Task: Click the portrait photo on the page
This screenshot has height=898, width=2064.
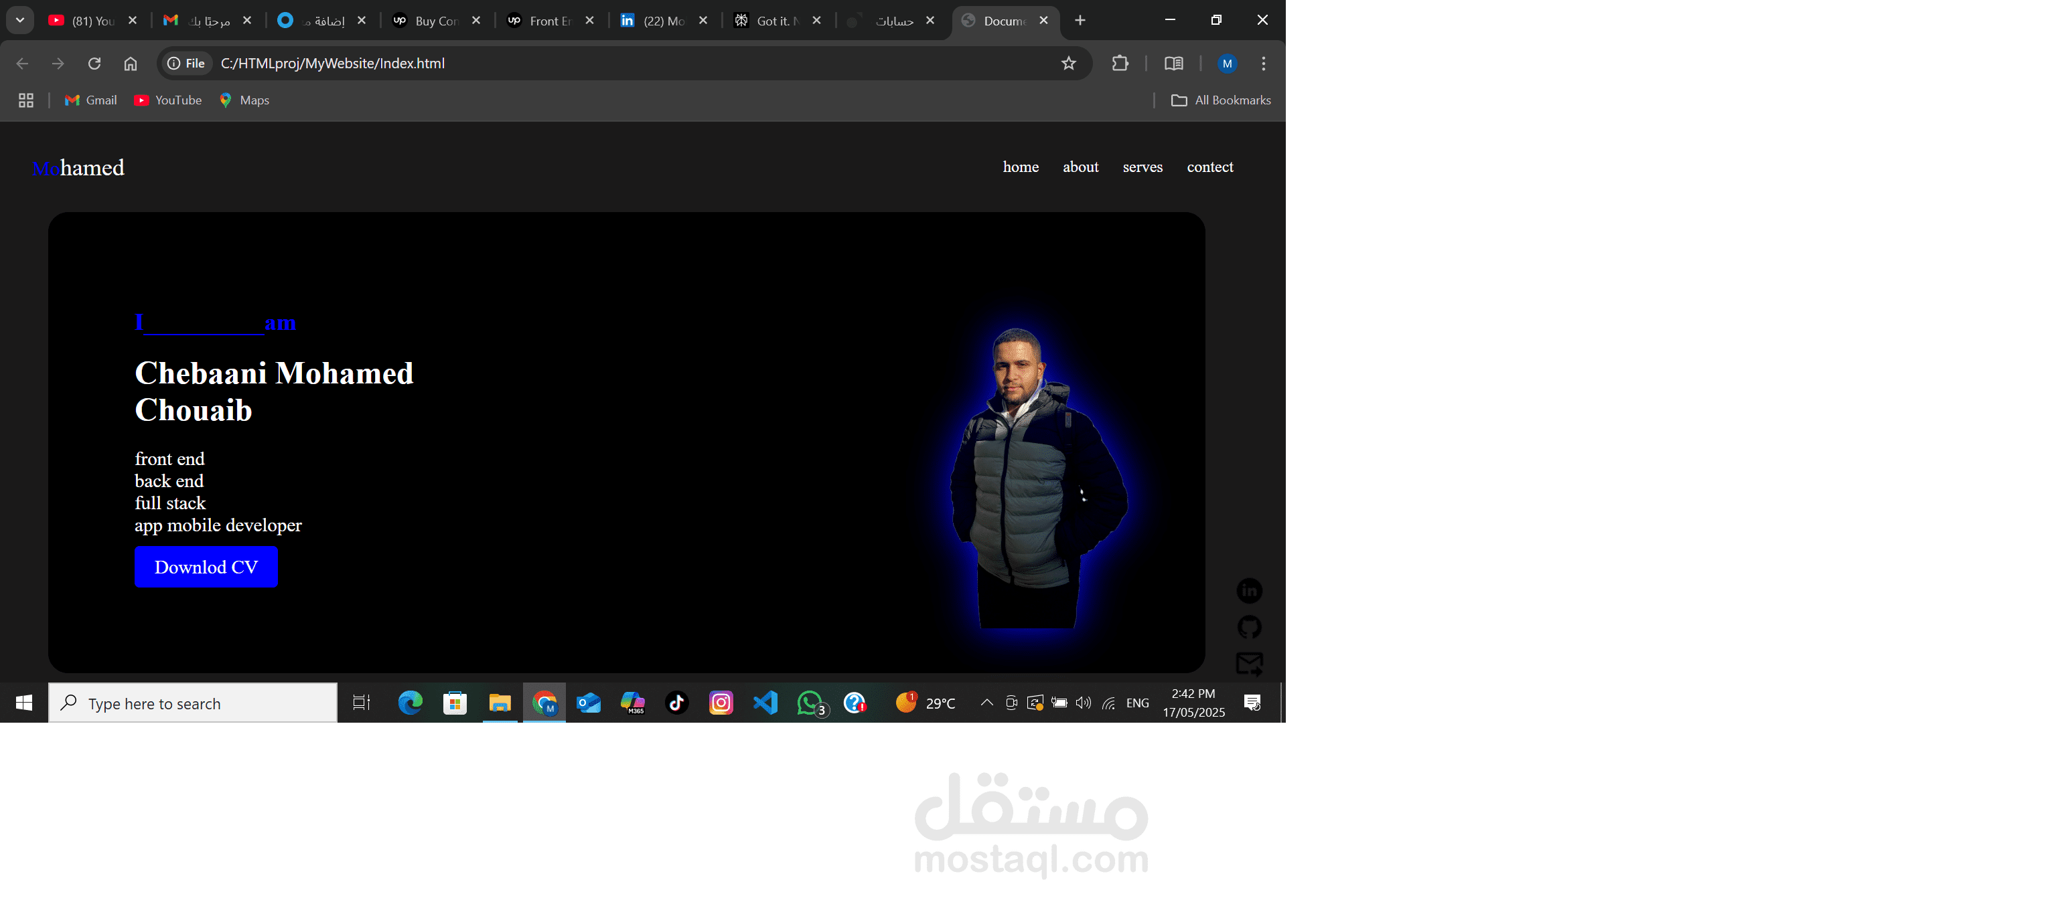Action: point(1039,478)
